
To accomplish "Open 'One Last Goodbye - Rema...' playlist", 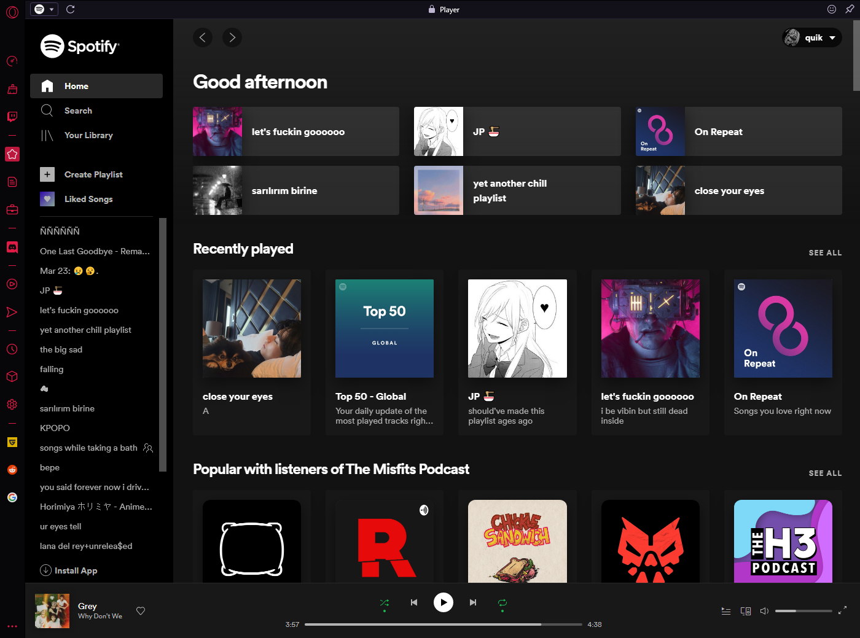I will [95, 251].
